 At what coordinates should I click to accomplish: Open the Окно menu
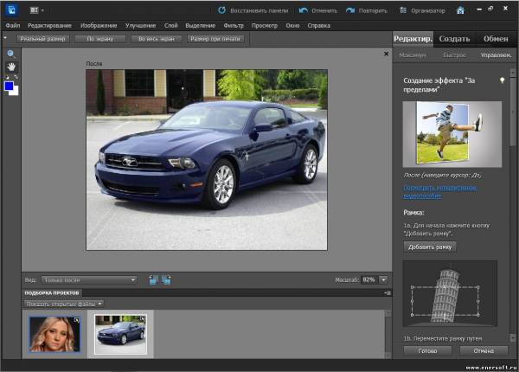pos(292,25)
